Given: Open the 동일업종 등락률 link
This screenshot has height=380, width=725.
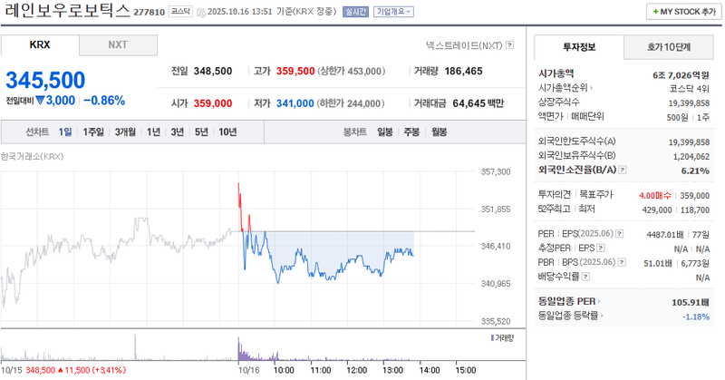Looking at the screenshot, I should [x=569, y=316].
